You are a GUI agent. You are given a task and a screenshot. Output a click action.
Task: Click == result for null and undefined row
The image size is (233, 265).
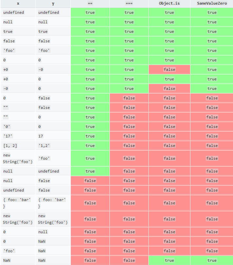point(90,171)
